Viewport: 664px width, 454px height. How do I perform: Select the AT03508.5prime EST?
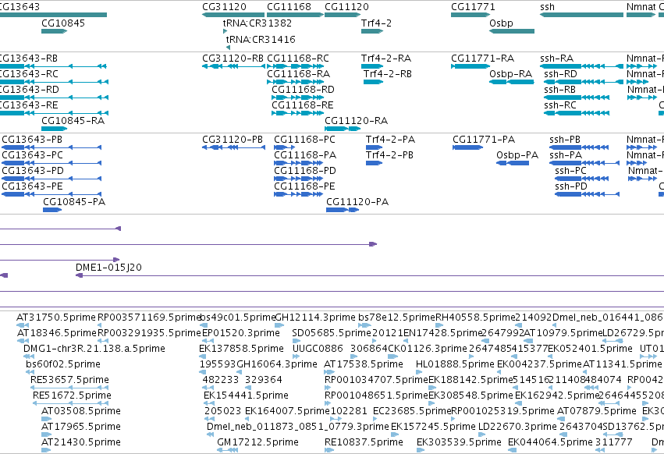pyautogui.click(x=46, y=419)
